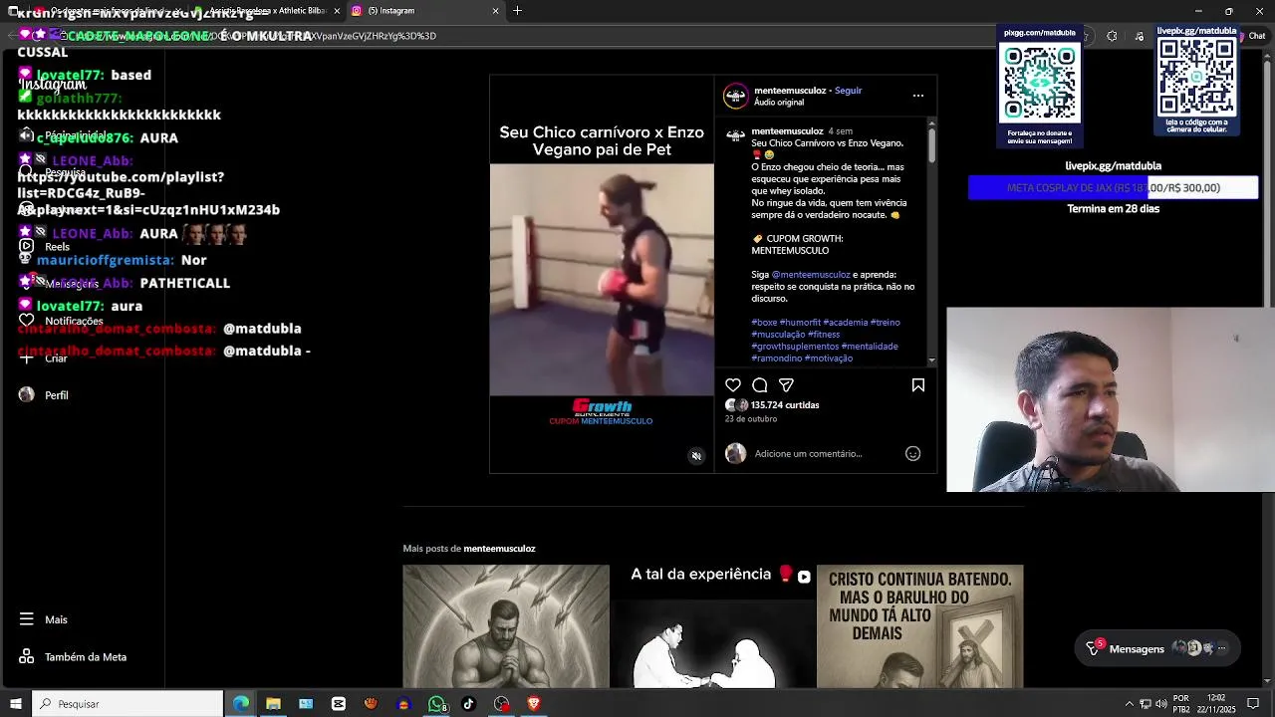Image resolution: width=1275 pixels, height=717 pixels.
Task: Open the YouTube playlist link in chat
Action: [147, 193]
